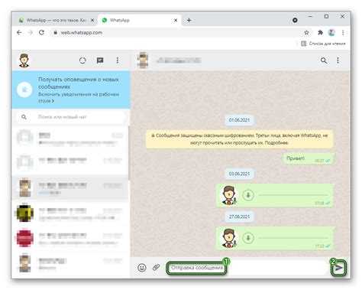
Task: Attach a file with the paperclip icon
Action: click(156, 267)
